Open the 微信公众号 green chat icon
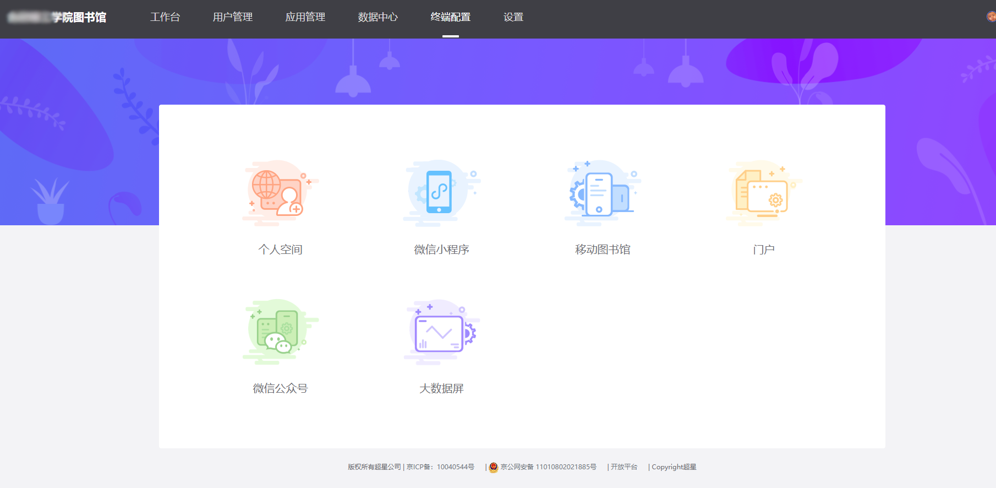 [x=280, y=332]
